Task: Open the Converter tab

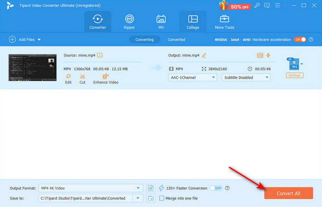Action: tap(98, 22)
